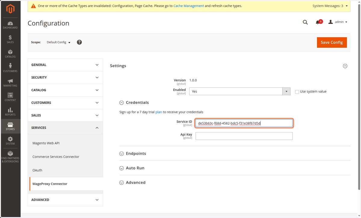The image size is (361, 218).
Task: Open the Default Config scope selector
Action: pos(59,42)
